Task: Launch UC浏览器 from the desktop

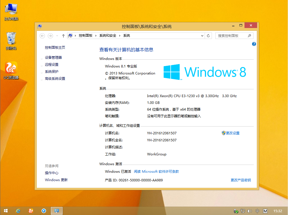Action: [11, 67]
